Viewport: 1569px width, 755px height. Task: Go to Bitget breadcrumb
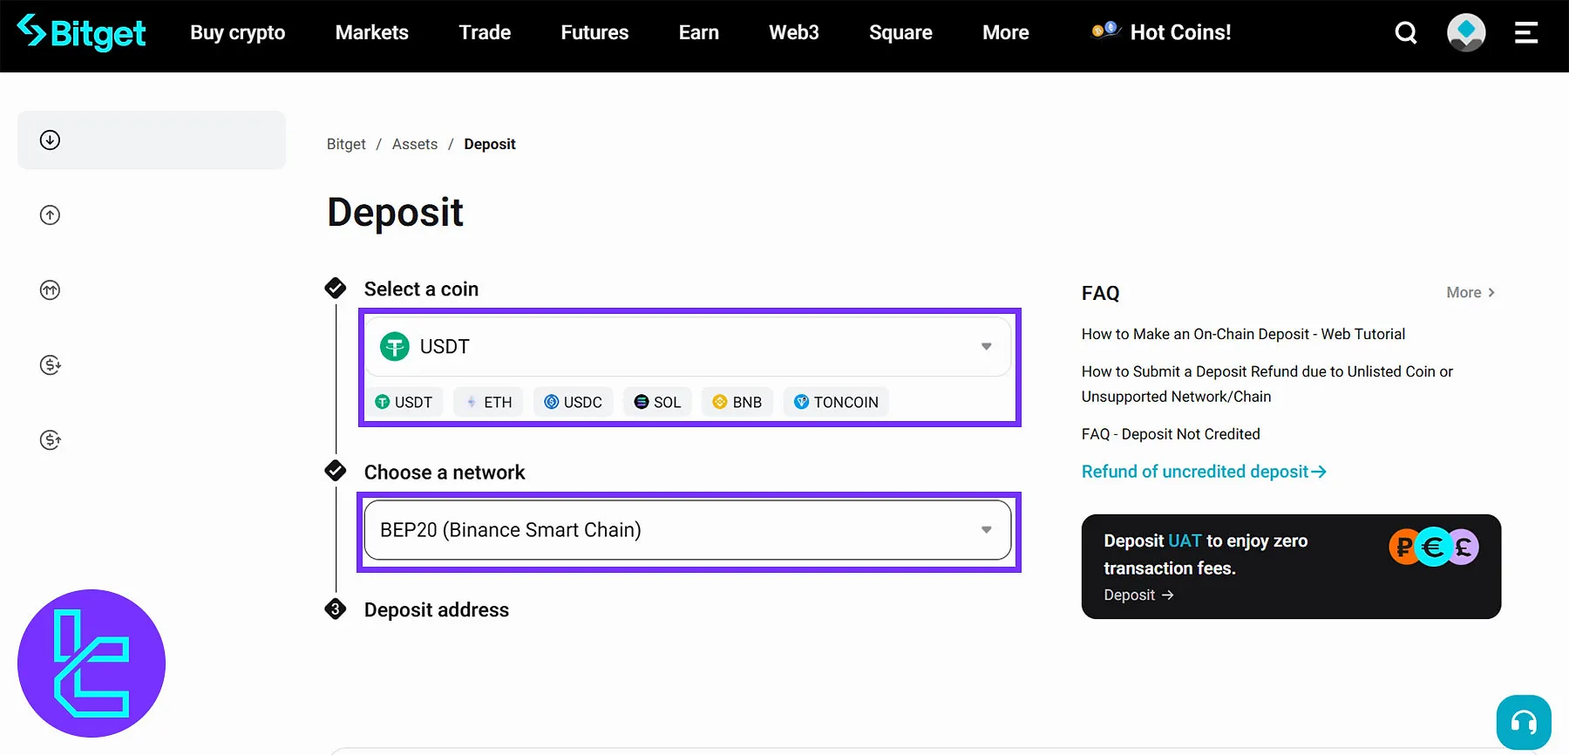click(346, 144)
